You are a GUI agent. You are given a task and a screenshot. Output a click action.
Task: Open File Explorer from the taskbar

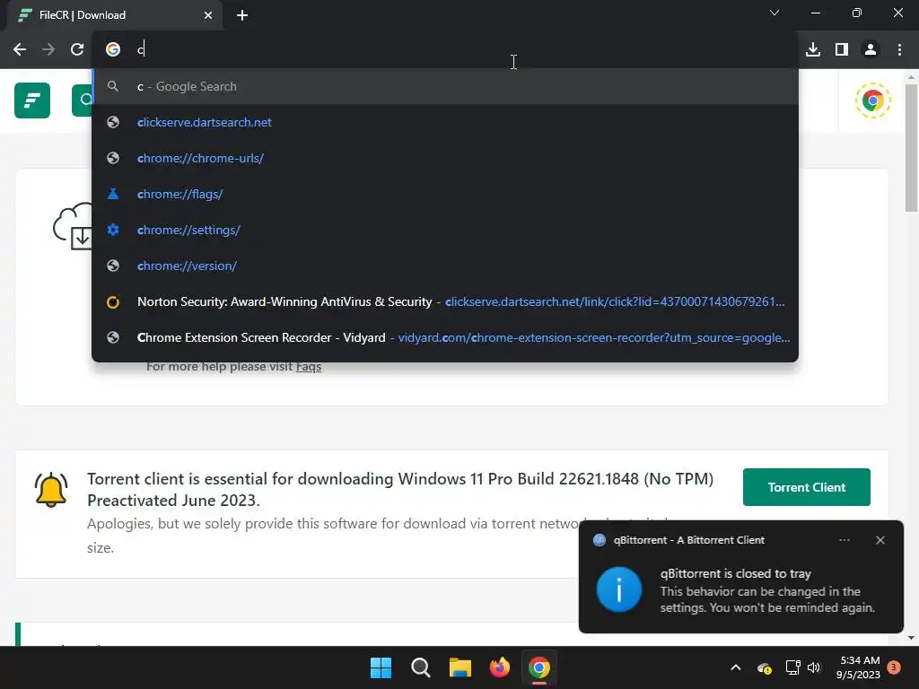click(x=460, y=667)
